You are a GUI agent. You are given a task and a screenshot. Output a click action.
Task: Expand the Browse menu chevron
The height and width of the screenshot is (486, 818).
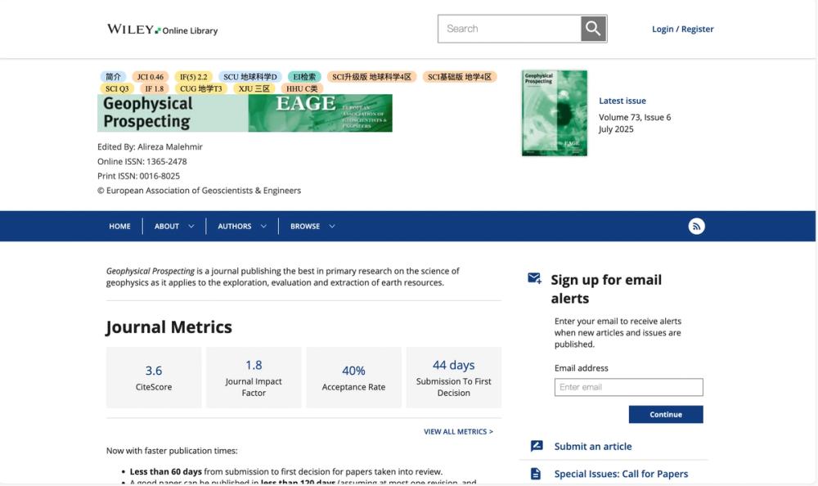(x=332, y=226)
